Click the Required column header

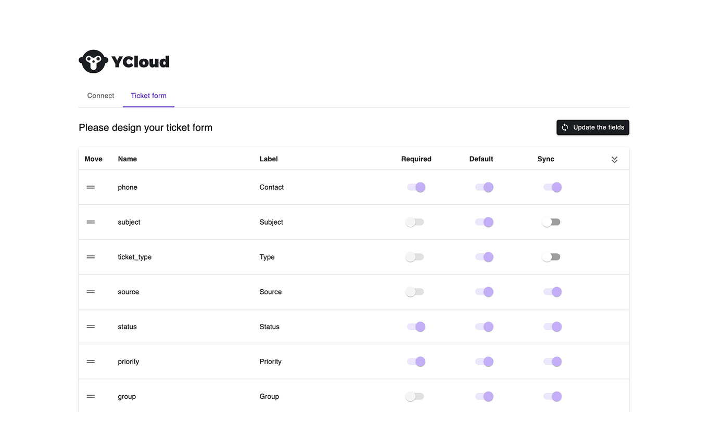click(416, 159)
